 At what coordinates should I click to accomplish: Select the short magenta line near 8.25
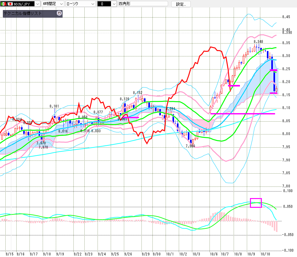(273, 70)
